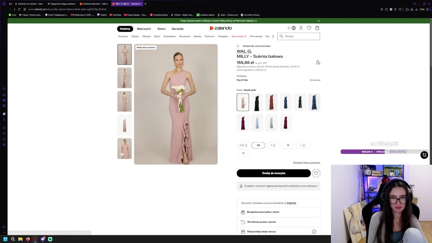Click the share icon next to the price
The height and width of the screenshot is (243, 432).
tap(318, 62)
